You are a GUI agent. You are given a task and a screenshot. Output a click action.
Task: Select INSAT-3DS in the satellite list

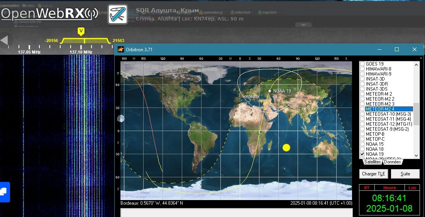[376, 89]
